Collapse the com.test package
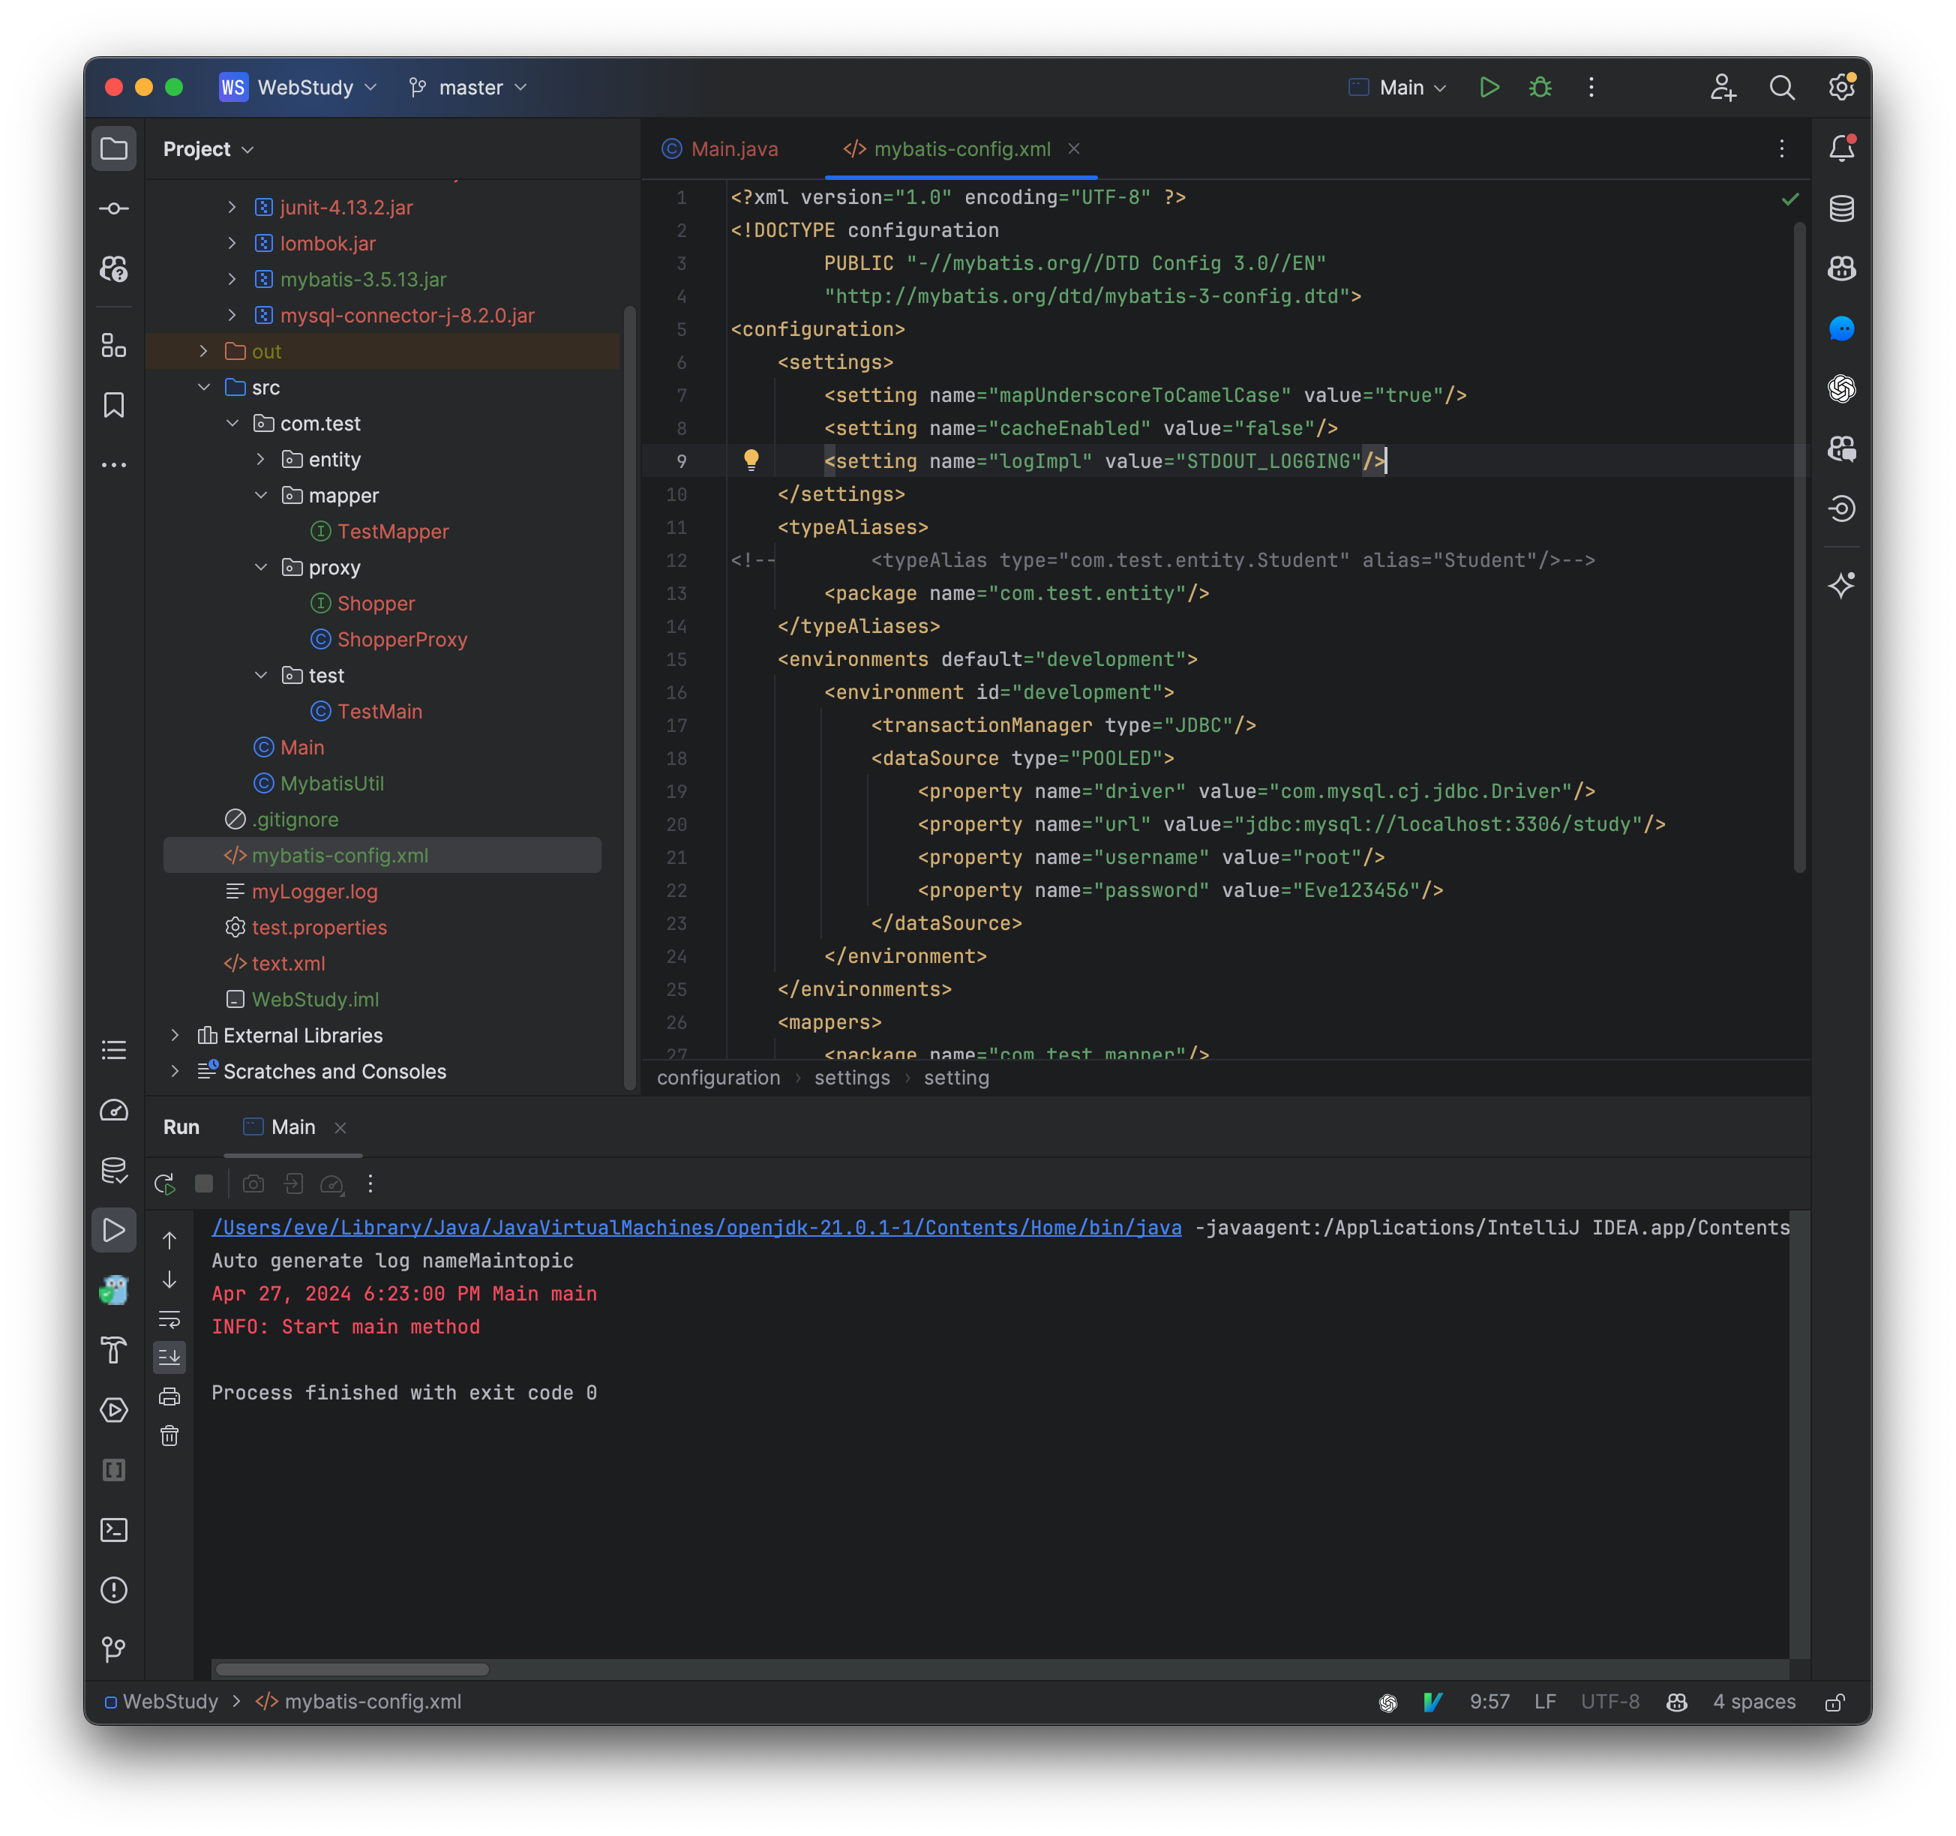1956x1836 pixels. pyautogui.click(x=232, y=423)
